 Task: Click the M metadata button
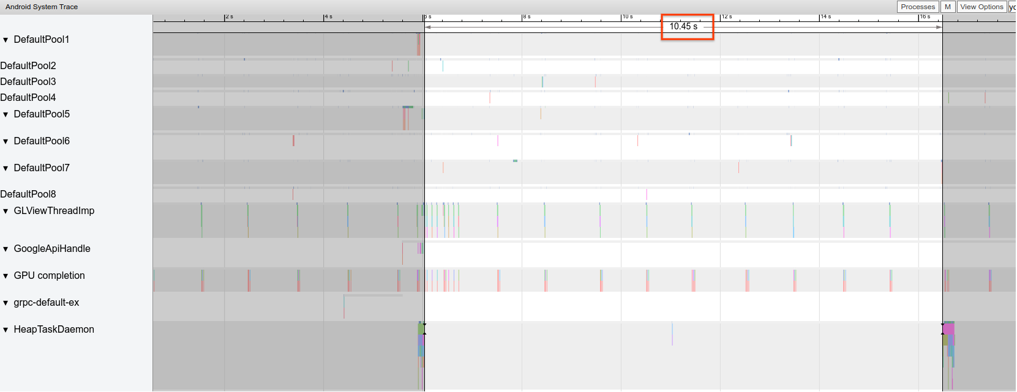point(947,7)
